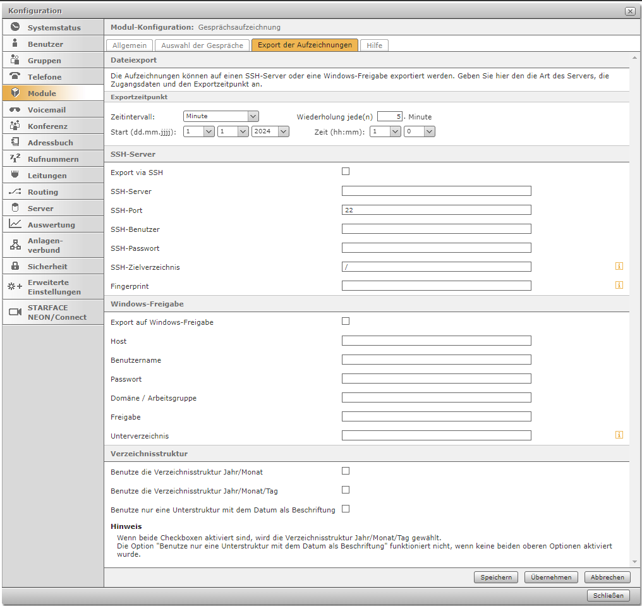Enable the Export via SSH checkbox
The image size is (642, 606).
pos(346,171)
